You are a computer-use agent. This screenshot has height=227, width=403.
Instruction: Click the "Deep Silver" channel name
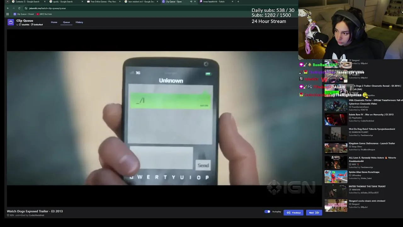(357, 147)
